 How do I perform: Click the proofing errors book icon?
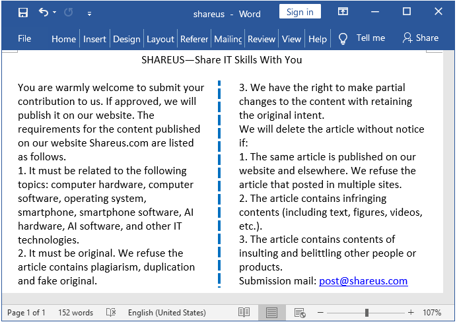(x=111, y=313)
